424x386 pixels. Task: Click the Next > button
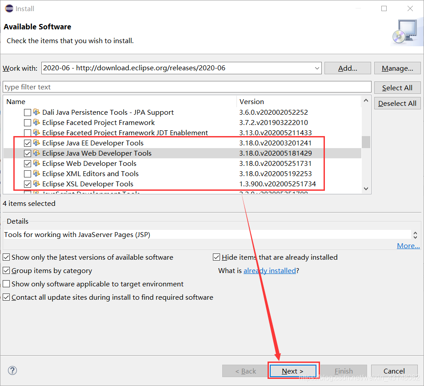293,371
